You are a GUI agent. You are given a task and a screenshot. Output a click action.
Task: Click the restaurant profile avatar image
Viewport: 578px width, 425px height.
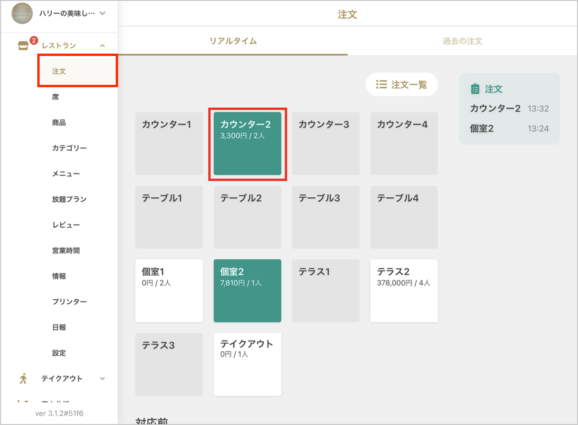(22, 13)
